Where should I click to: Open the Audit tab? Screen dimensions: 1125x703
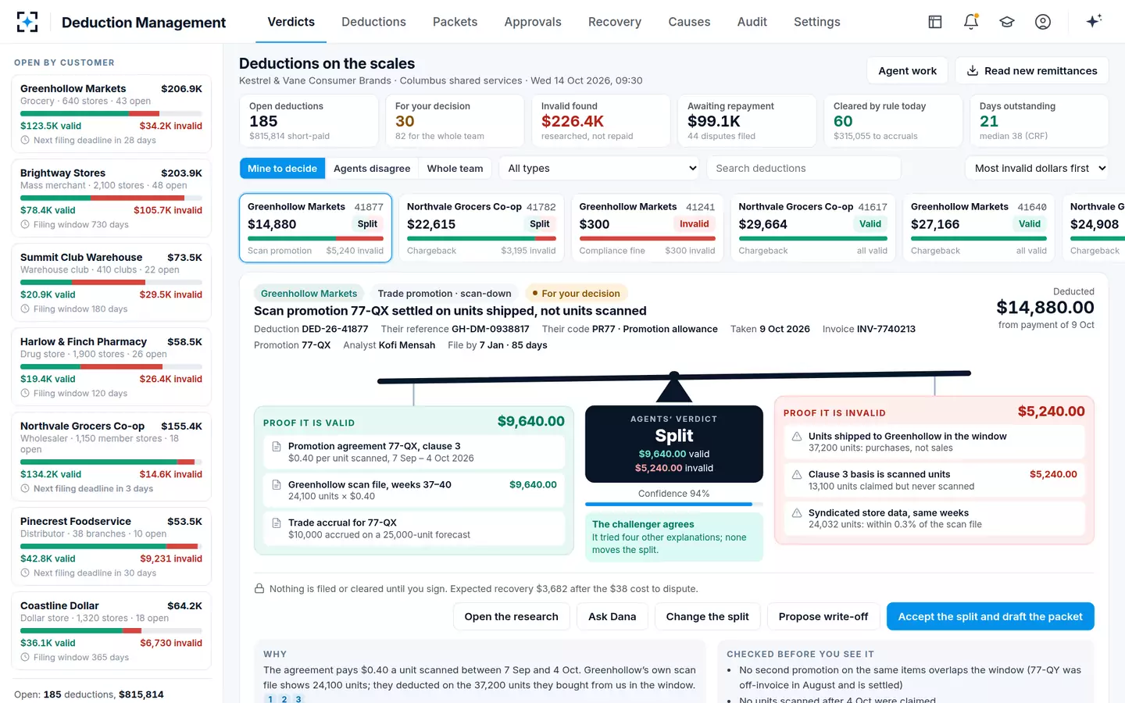[x=752, y=22]
